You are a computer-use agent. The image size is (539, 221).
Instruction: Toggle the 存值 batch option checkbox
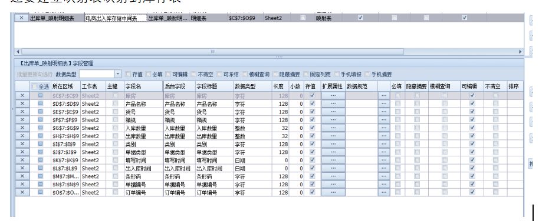128,74
